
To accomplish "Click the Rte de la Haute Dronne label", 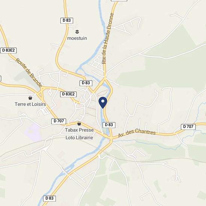I will point(108,38).
